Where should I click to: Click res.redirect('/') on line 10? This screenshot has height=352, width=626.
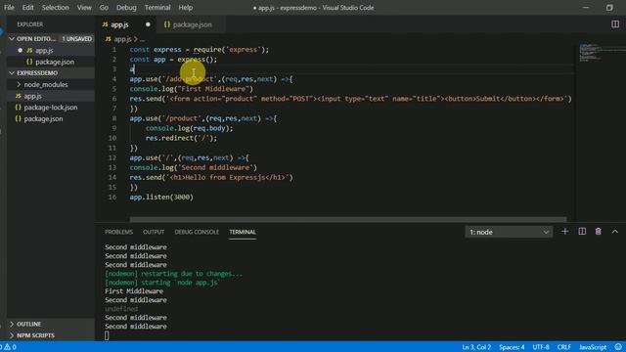pos(181,138)
